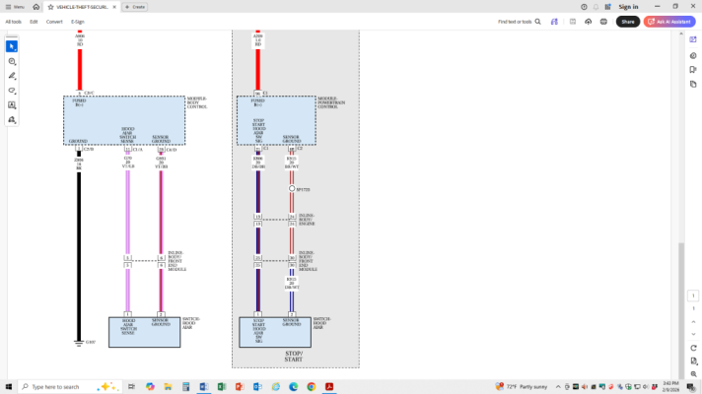This screenshot has height=394, width=702.
Task: Star the VEHICLE-THEFT-SECURI document
Action: pyautogui.click(x=50, y=7)
